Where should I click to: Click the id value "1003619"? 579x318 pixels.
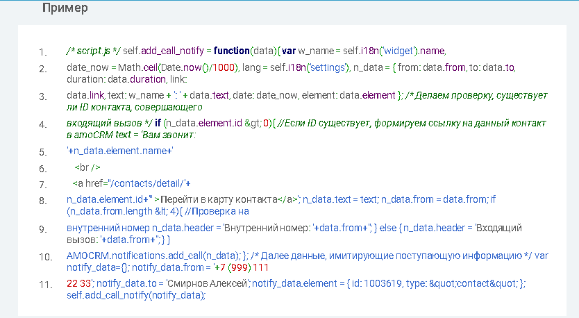click(x=383, y=283)
